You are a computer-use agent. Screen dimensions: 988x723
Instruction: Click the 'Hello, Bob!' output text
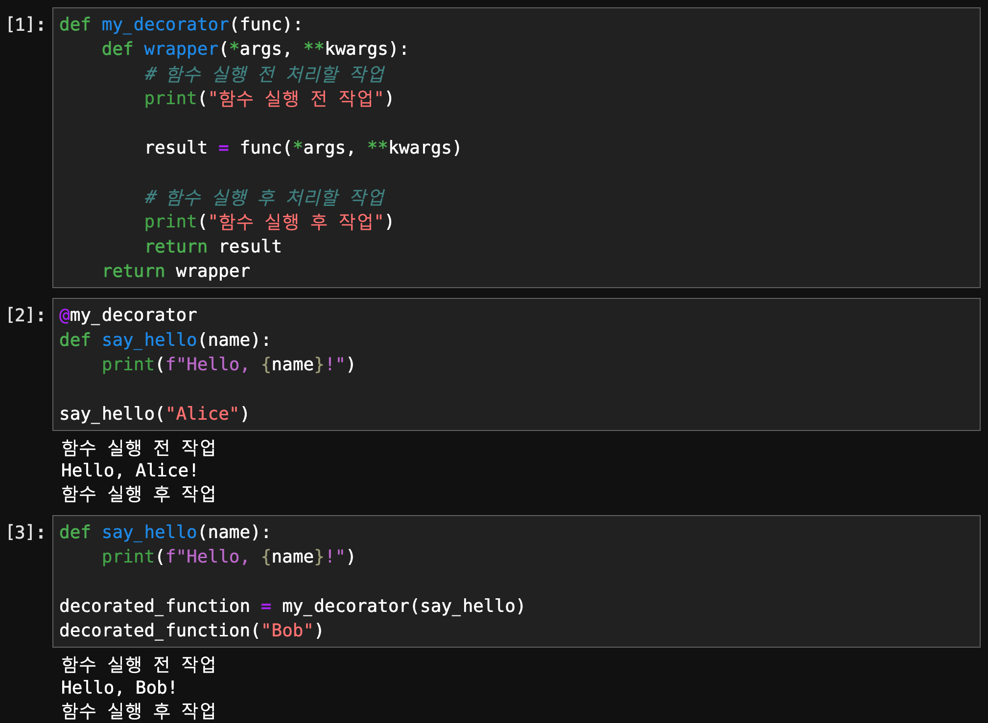click(x=118, y=688)
